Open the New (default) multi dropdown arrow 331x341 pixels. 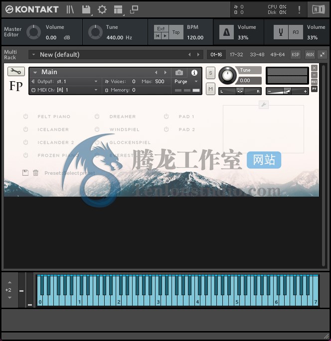point(33,55)
